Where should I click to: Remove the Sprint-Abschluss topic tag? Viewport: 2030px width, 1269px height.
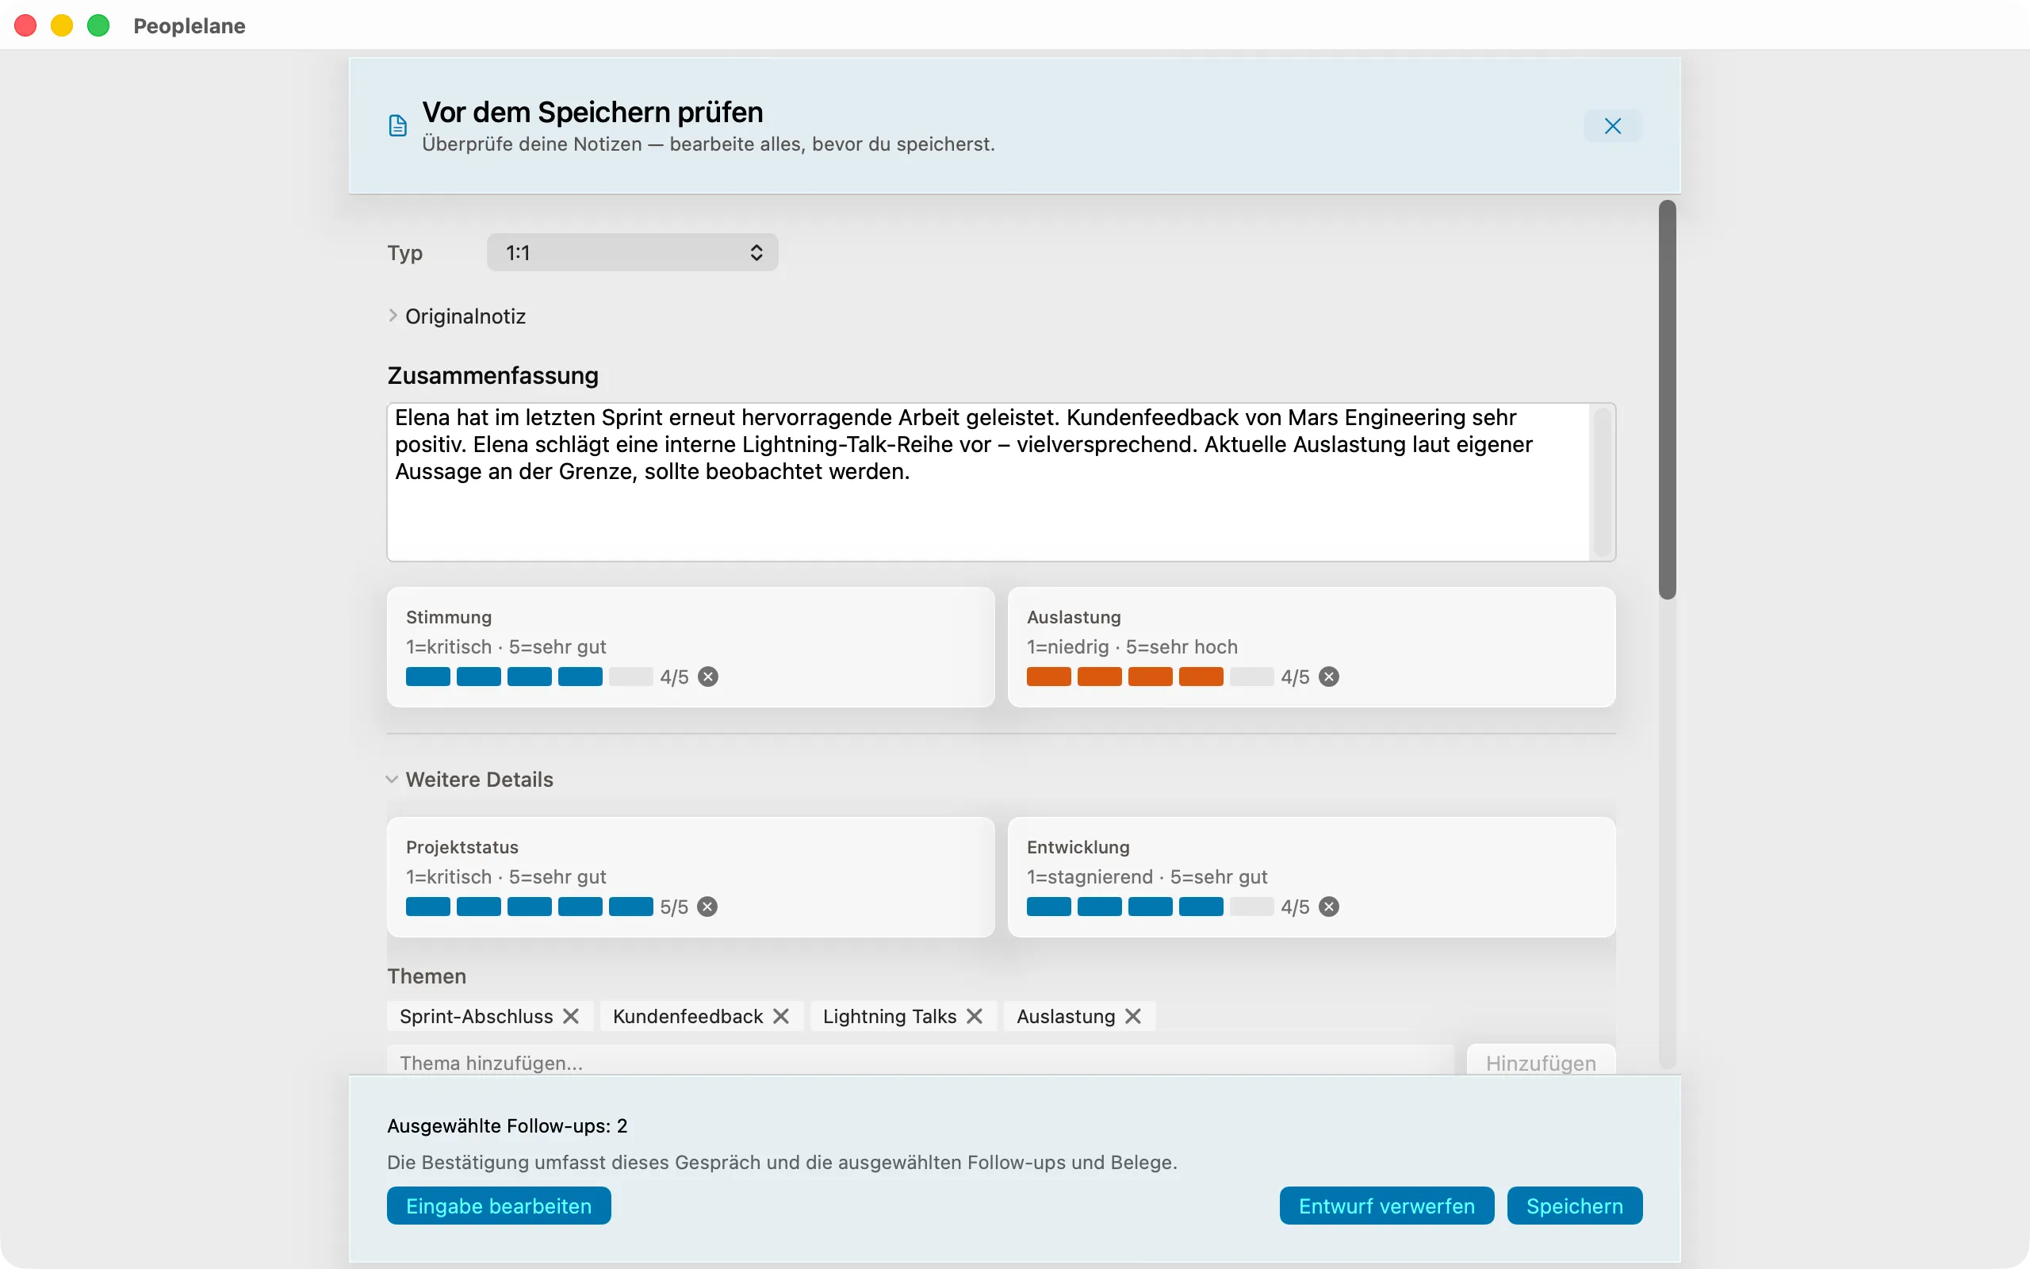pos(571,1016)
